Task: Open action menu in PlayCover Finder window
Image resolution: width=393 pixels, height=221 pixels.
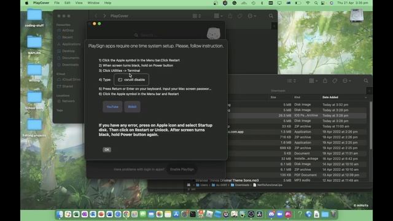Action: click(x=252, y=16)
